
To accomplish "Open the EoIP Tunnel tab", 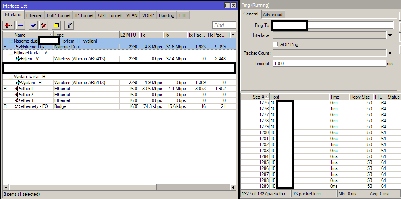I will (59, 15).
